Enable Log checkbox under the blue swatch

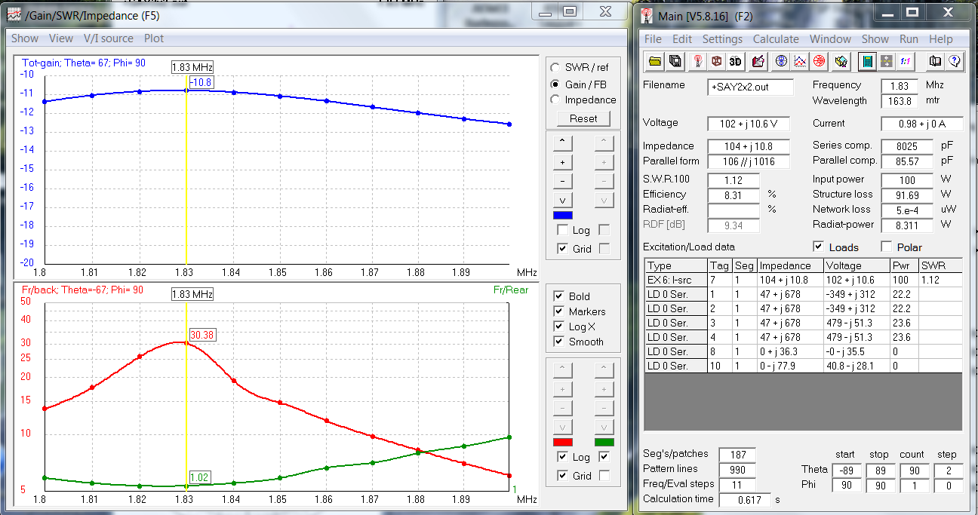point(562,230)
